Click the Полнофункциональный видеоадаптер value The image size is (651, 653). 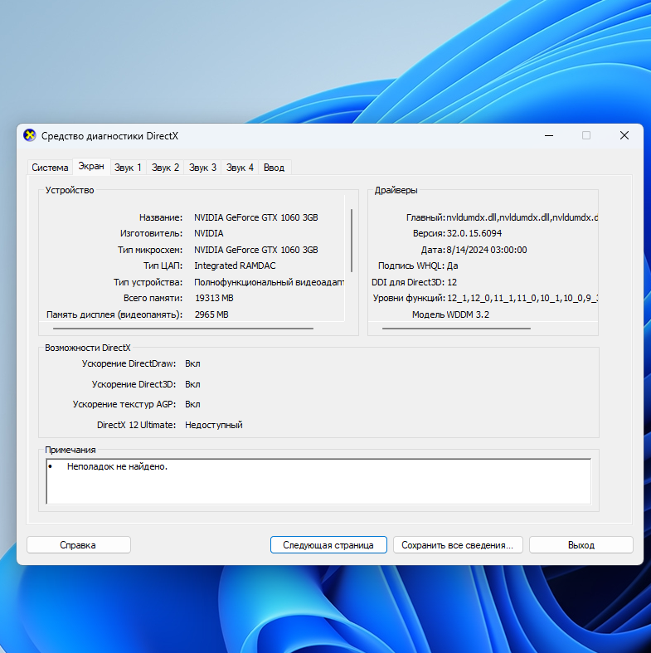coord(269,282)
